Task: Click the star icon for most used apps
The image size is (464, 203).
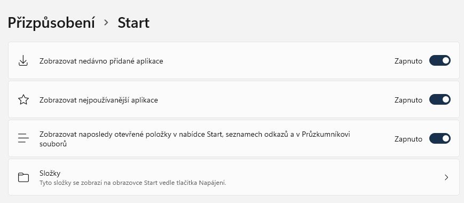Action: coord(23,100)
